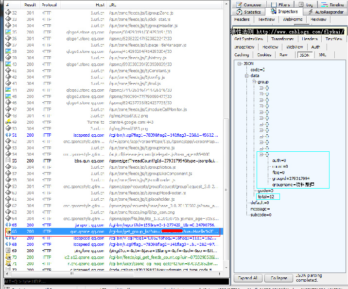The image size is (348, 289).
Task: Open Transformer response tab
Action: click(282, 39)
